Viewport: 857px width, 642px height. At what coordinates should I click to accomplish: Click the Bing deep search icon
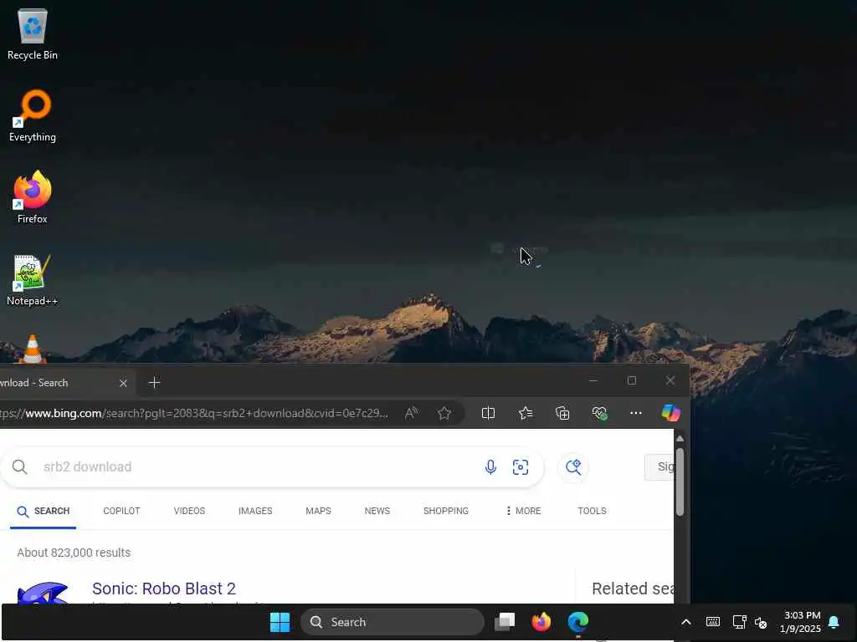[573, 466]
